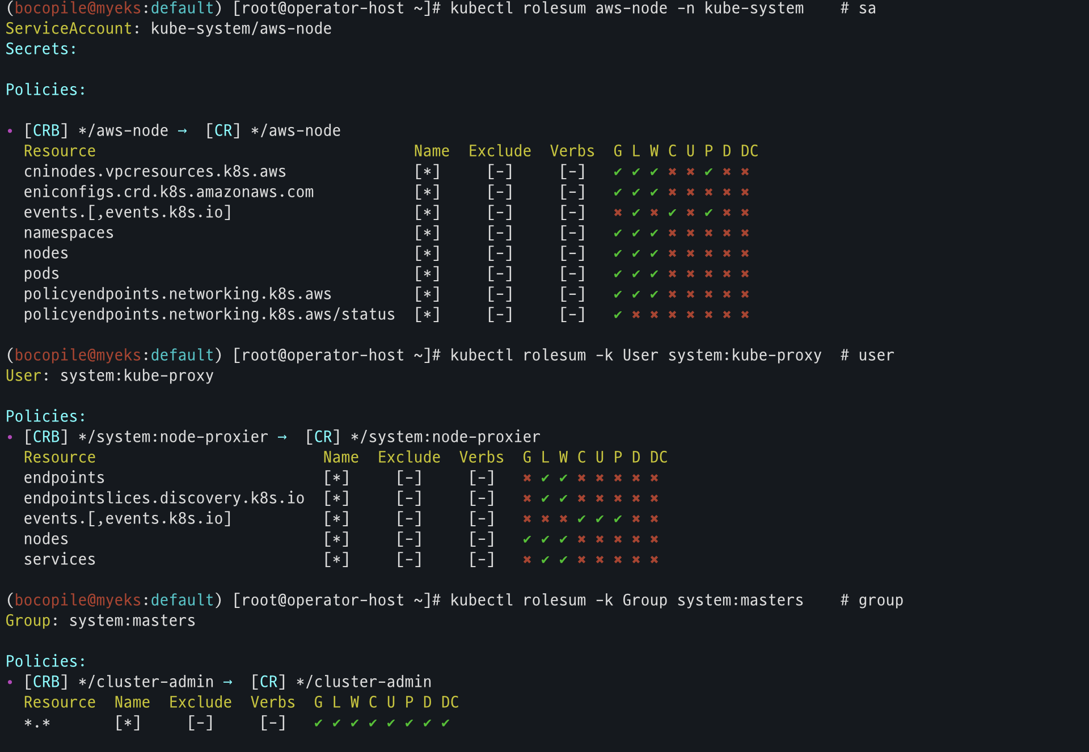Click the arrow after */cluster-admin CRB
The image size is (1089, 752).
click(x=227, y=682)
